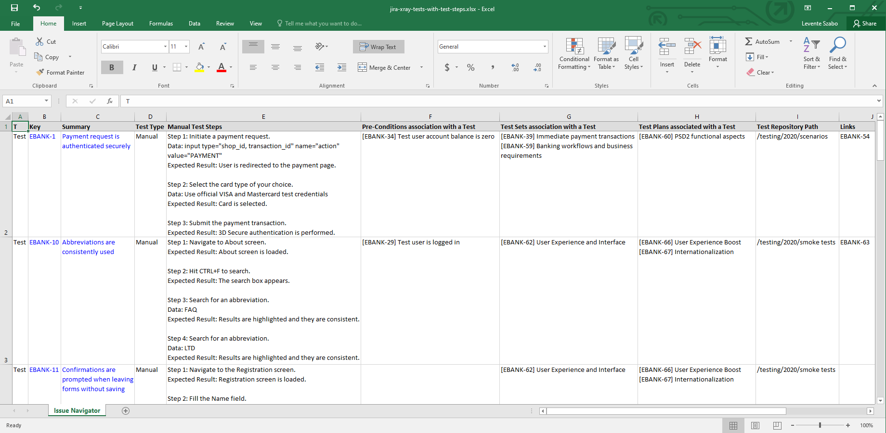886x433 pixels.
Task: Toggle Wrap Text for the cell
Action: (x=378, y=47)
